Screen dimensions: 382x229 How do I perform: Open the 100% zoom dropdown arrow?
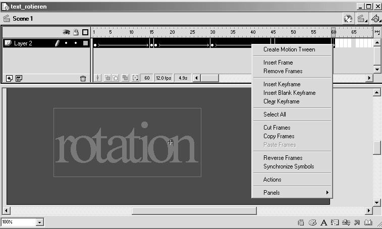pos(40,222)
